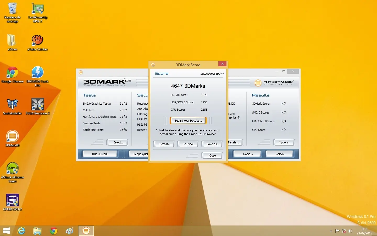Minimize the main 3DMark06 window
377x236 pixels.
(x=277, y=72)
